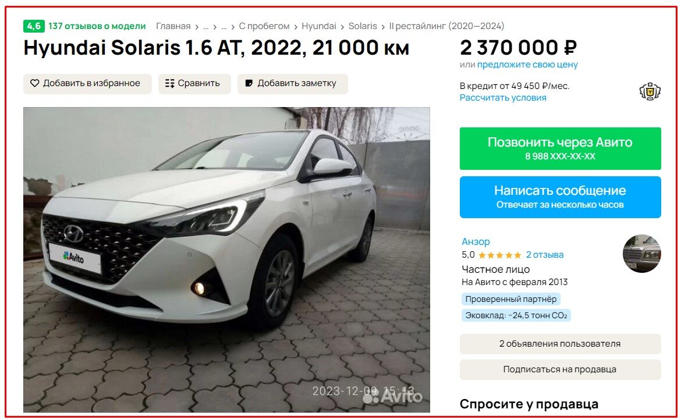The height and width of the screenshot is (420, 681).
Task: Click the heart icon to add to favorites
Action: pos(35,83)
